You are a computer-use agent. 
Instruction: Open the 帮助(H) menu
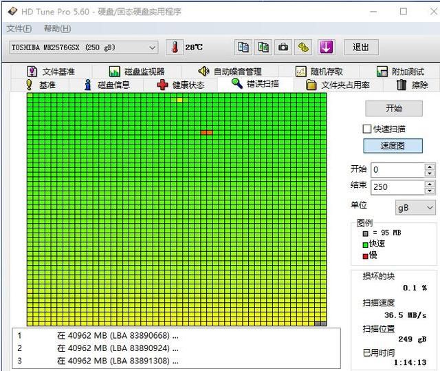click(57, 28)
